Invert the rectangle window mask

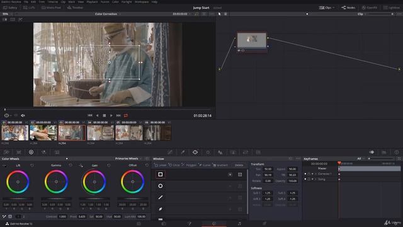pyautogui.click(x=230, y=175)
